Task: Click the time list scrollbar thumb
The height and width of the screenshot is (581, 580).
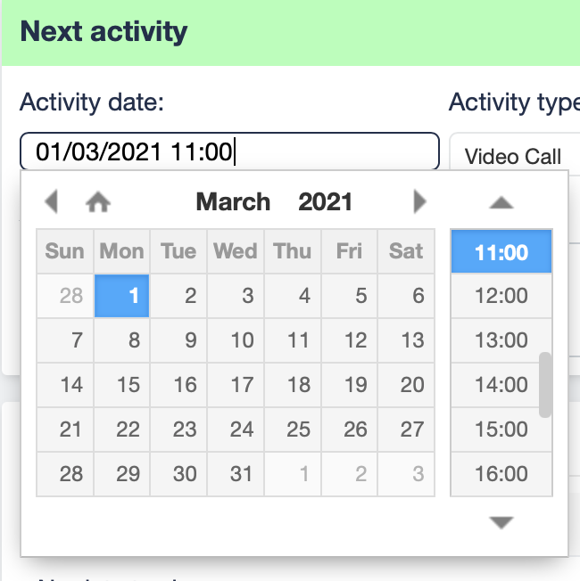Action: [x=545, y=385]
